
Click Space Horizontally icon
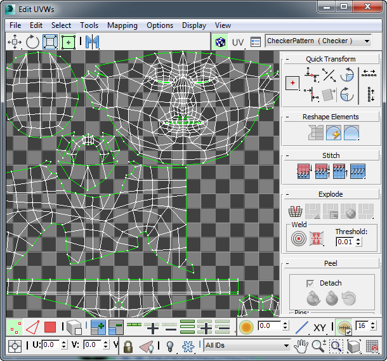[x=369, y=74]
